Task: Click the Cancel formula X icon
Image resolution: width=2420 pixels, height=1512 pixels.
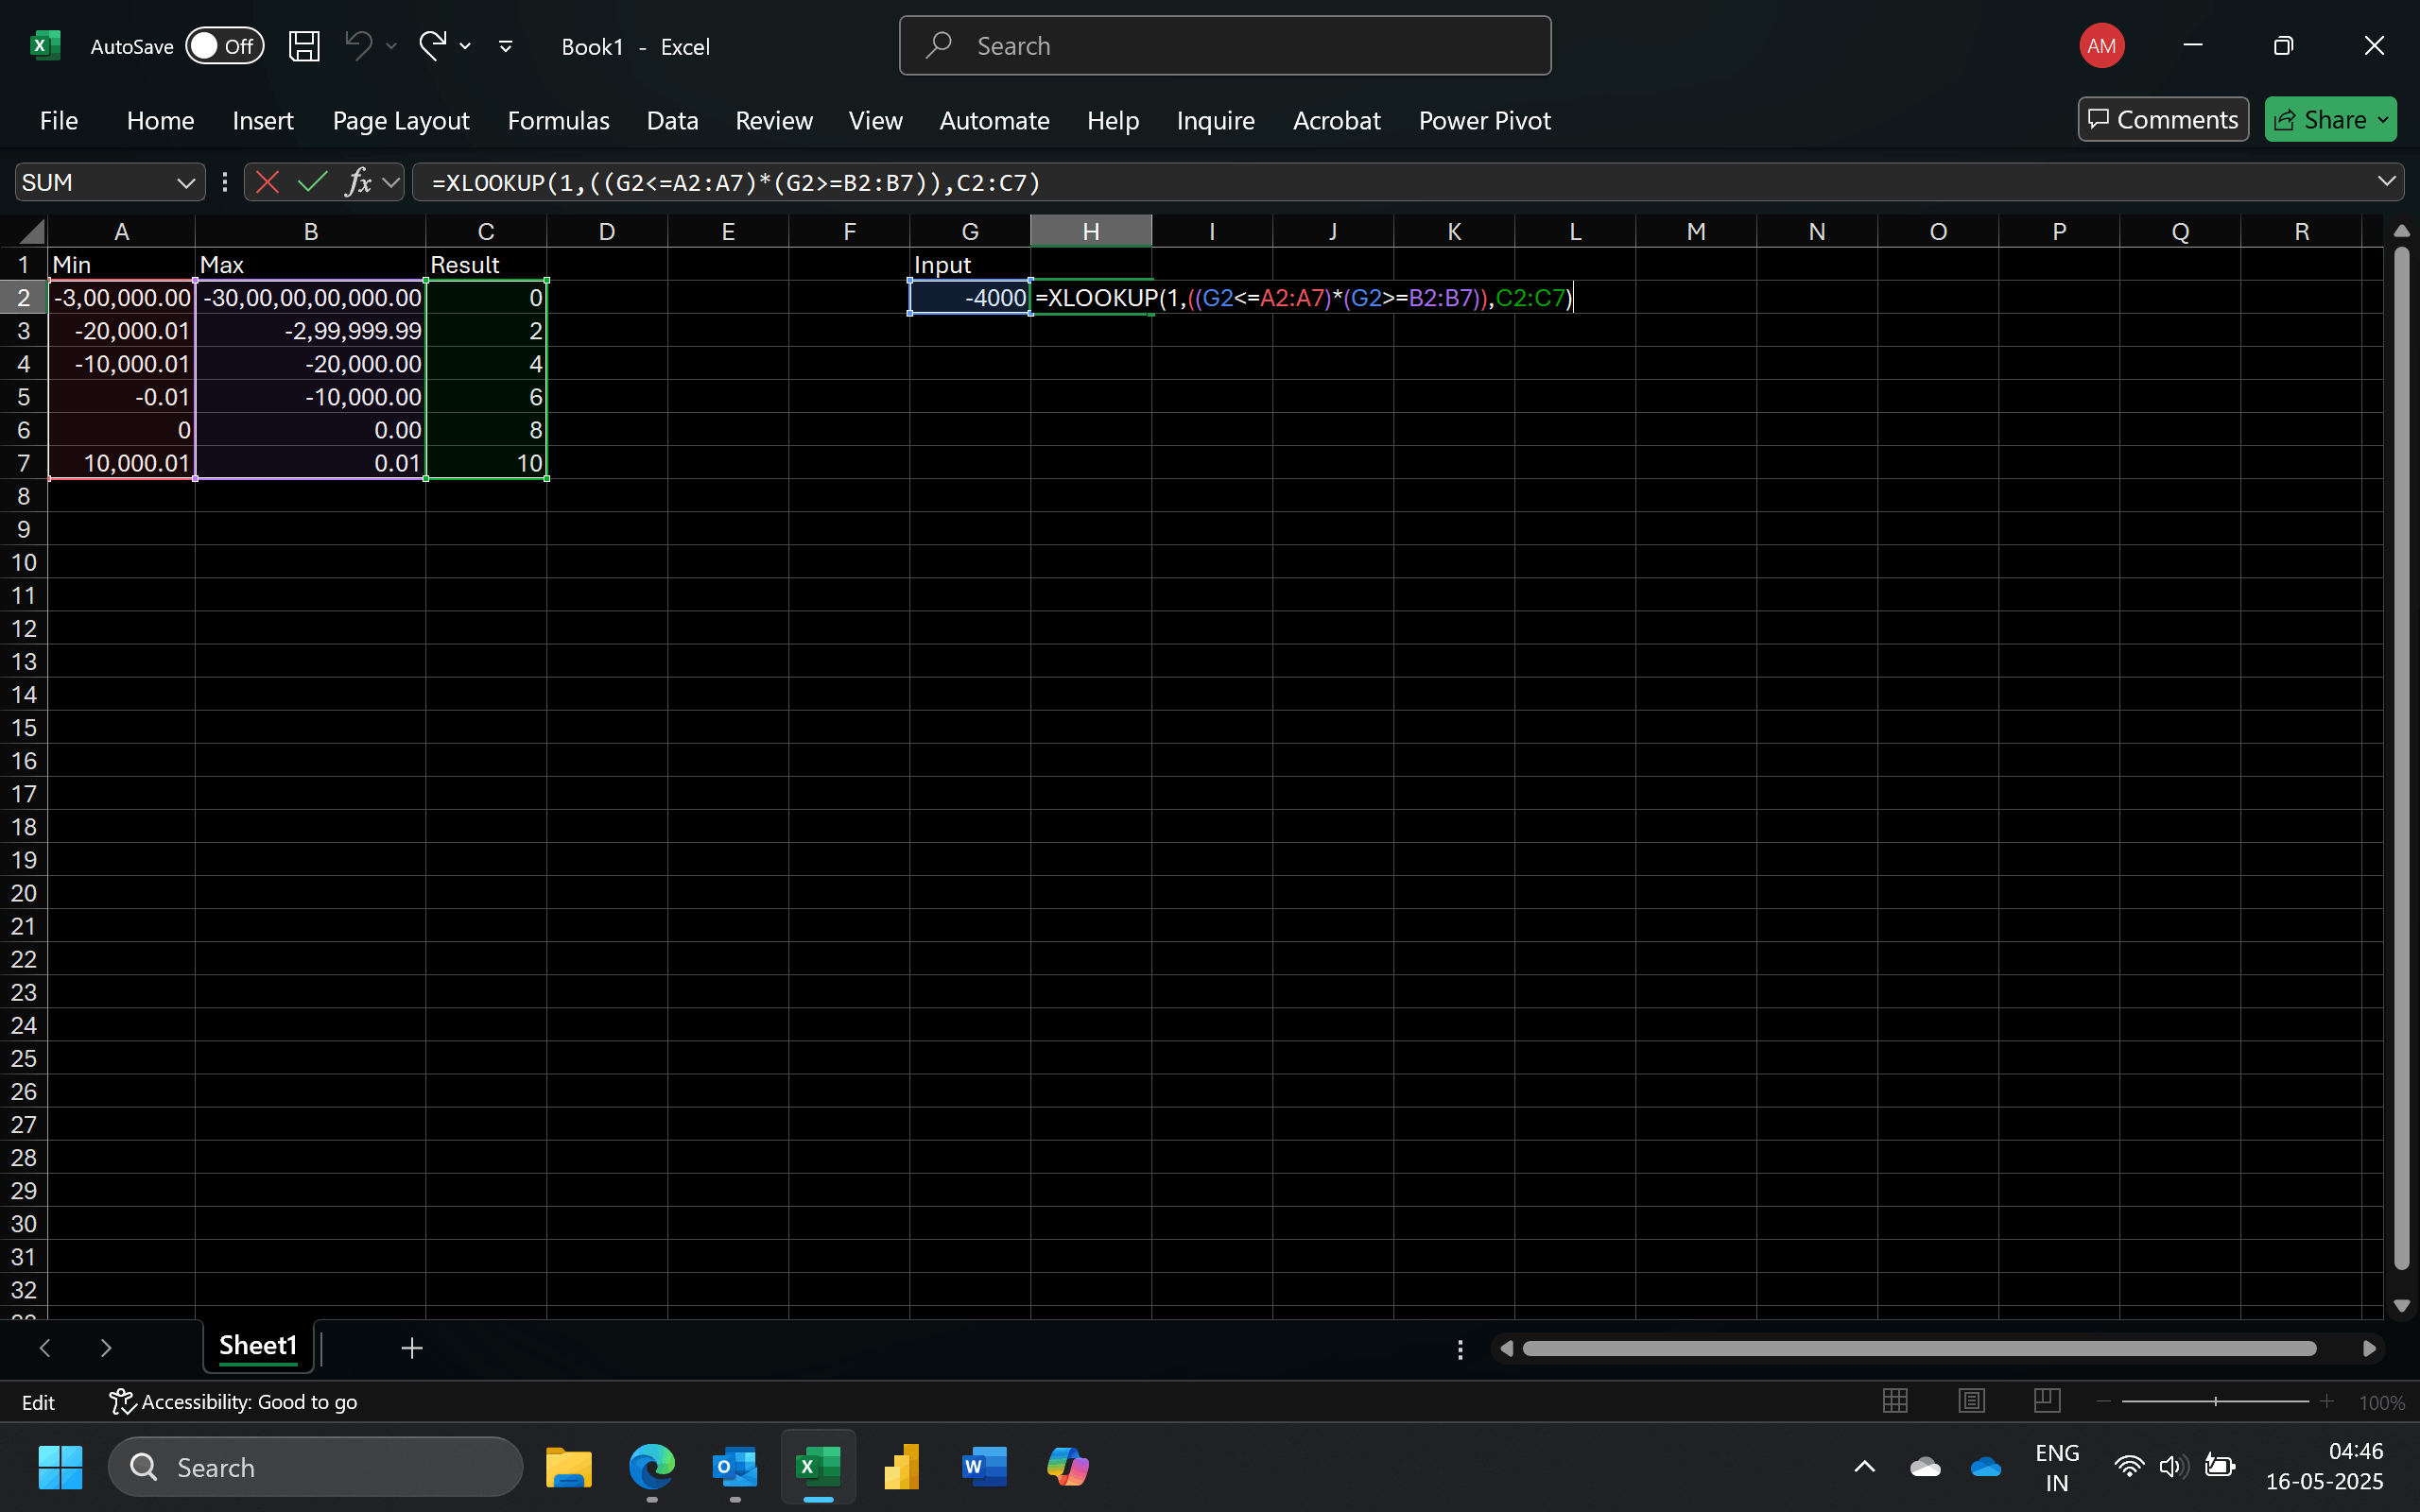Action: pos(267,182)
